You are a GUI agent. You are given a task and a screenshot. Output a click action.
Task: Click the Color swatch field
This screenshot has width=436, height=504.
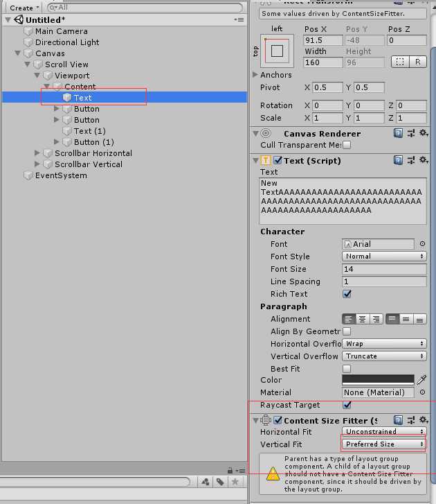coord(378,380)
